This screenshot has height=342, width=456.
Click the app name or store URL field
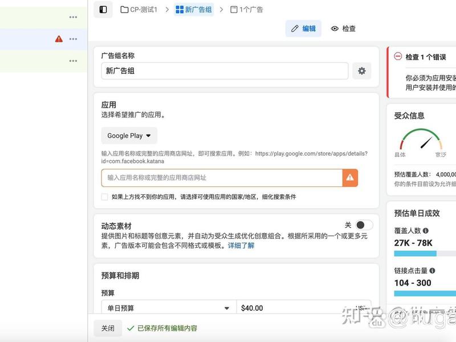tap(222, 178)
